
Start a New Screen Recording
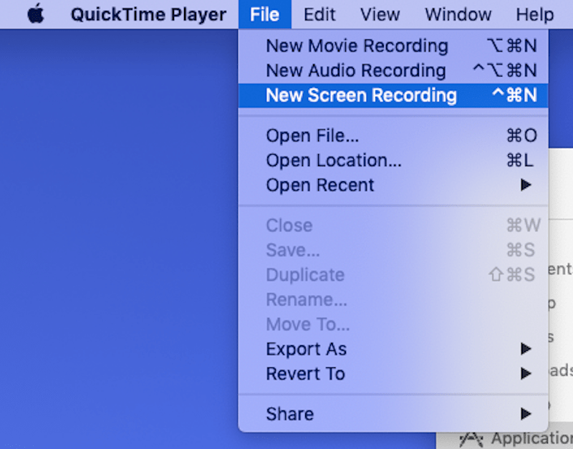click(393, 95)
